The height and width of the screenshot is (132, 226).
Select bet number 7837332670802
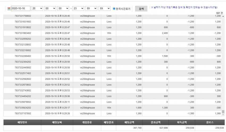tap(23, 84)
